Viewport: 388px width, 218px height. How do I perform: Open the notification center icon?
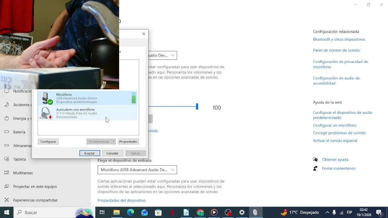pyautogui.click(x=379, y=213)
